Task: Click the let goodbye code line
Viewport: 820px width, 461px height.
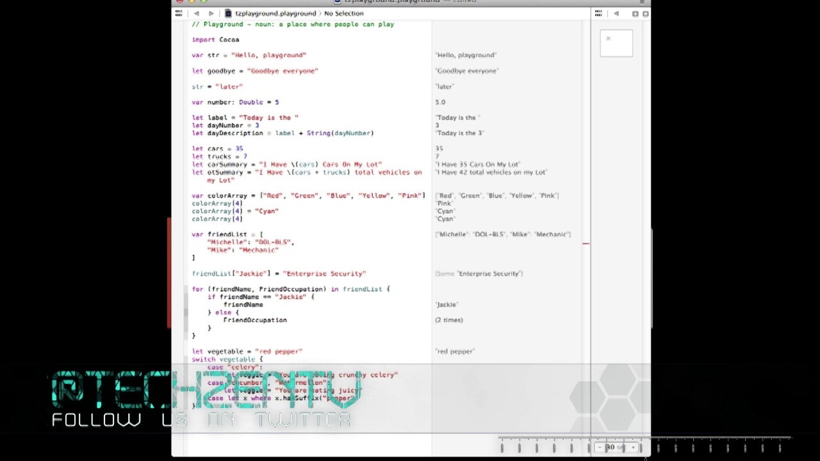Action: point(255,71)
